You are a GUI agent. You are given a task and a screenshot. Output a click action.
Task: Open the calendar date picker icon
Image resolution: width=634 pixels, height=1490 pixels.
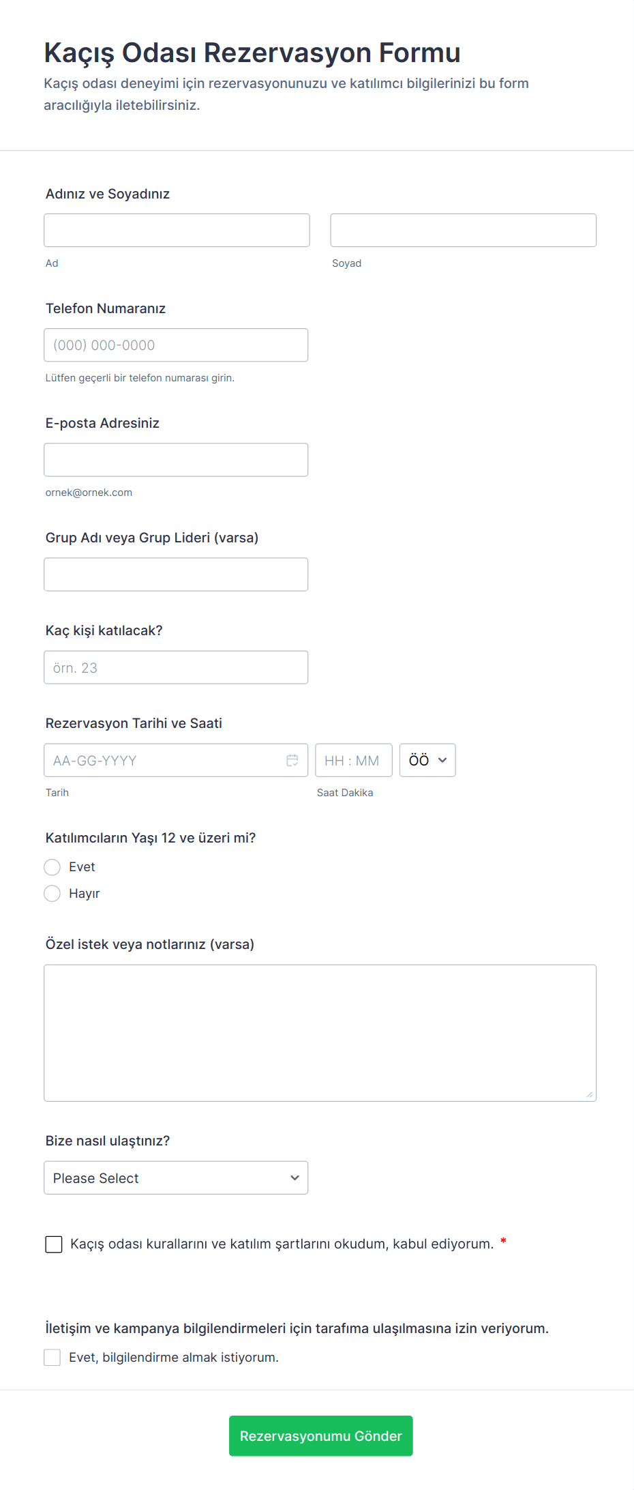292,760
